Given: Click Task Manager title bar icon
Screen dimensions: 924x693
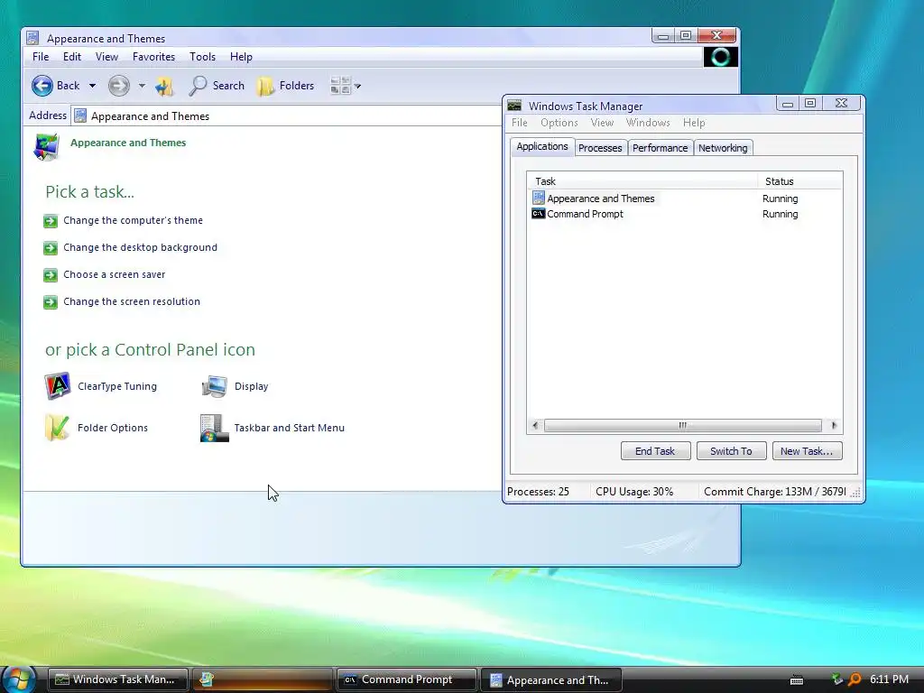Looking at the screenshot, I should click(x=514, y=106).
